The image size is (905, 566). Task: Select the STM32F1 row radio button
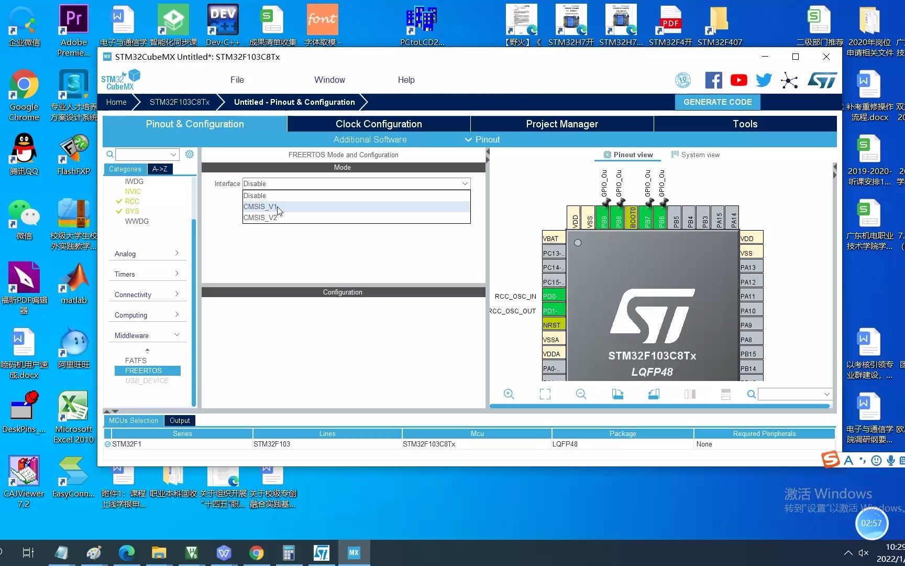(x=107, y=444)
